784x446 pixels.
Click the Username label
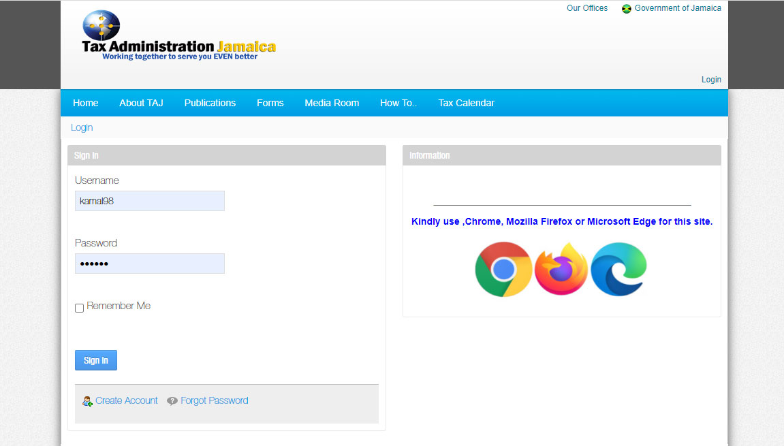(97, 180)
